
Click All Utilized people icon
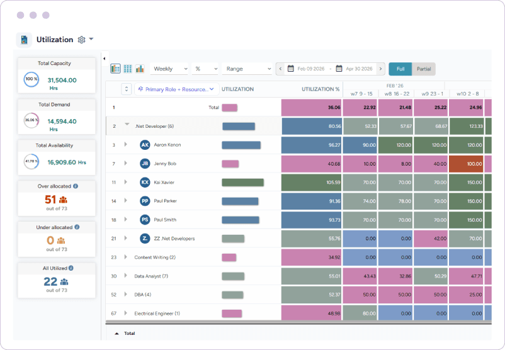pyautogui.click(x=64, y=282)
